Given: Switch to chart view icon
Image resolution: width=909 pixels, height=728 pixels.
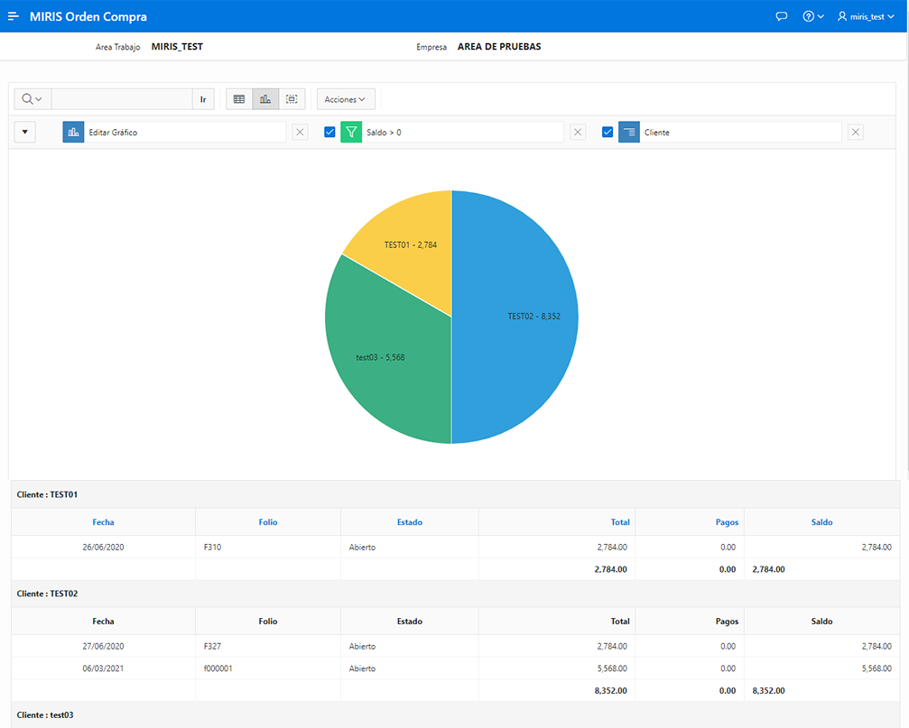Looking at the screenshot, I should click(x=265, y=99).
